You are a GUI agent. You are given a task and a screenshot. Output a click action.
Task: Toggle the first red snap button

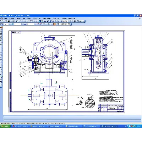tap(38, 24)
